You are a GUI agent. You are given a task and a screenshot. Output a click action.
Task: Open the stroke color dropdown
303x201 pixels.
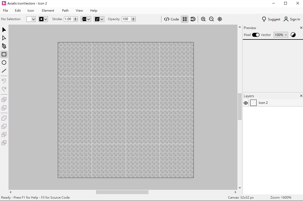click(x=46, y=19)
